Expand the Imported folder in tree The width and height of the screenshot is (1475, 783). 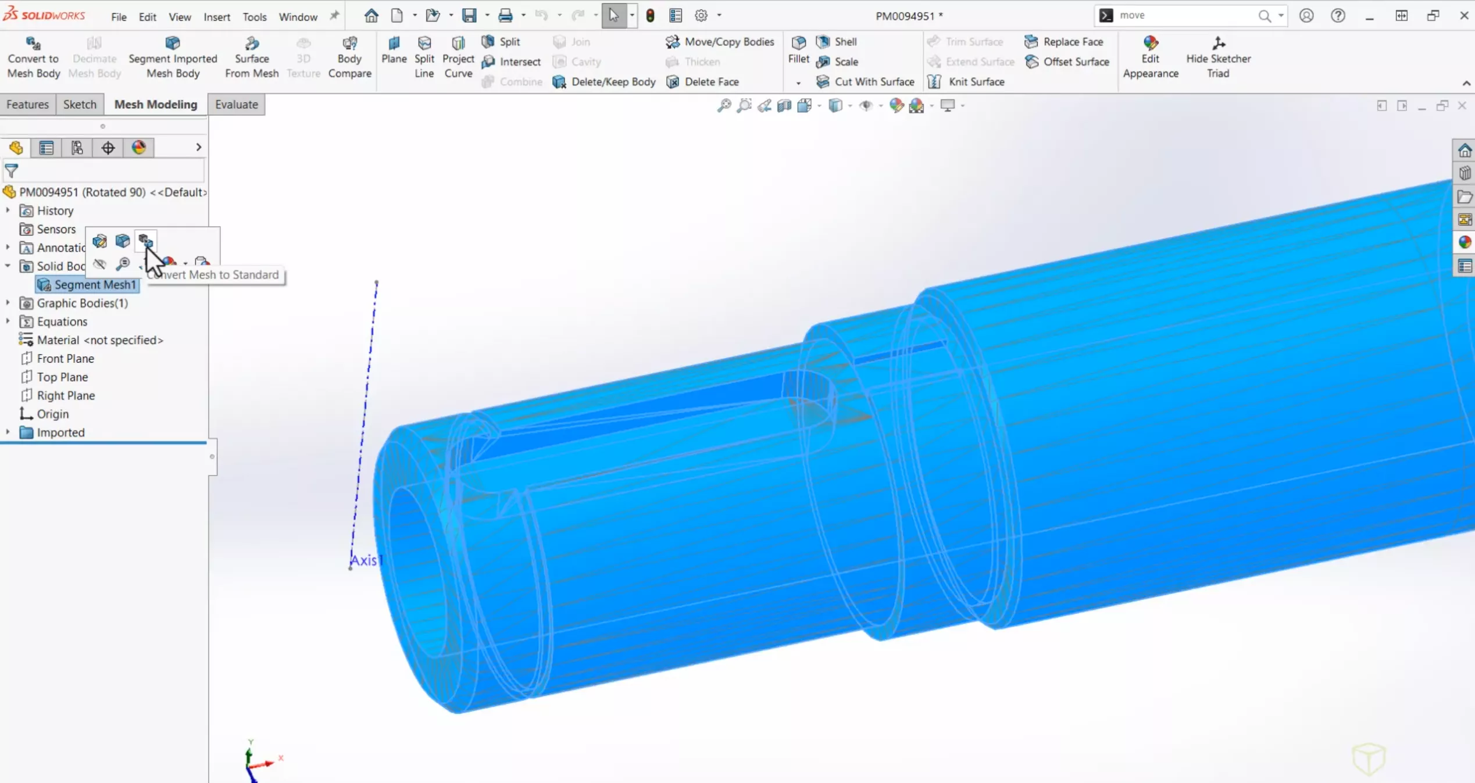coord(9,432)
